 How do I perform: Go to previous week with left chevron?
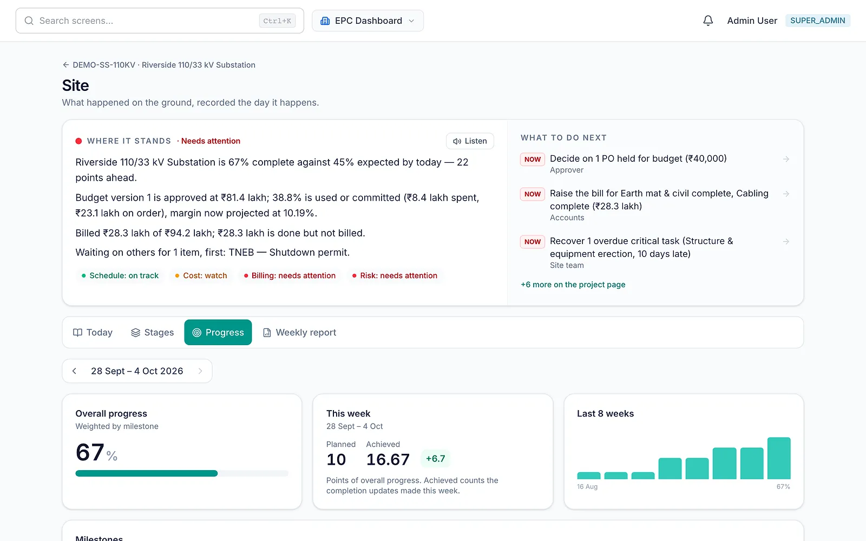tap(74, 371)
